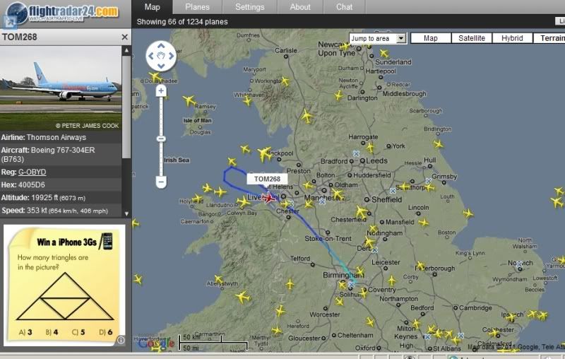This screenshot has height=359, width=565.
Task: Click the Thomson aircraft photo
Action: tap(61, 88)
